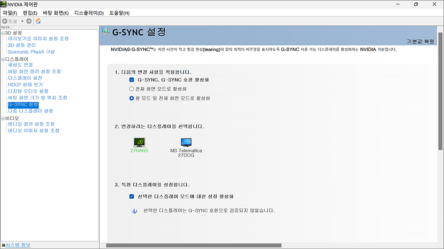Toggle G-SYNC, G-SYNC 호환 활성화 checkbox
Screen dimensions: 444x249
point(132,80)
